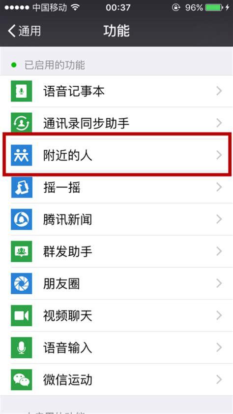Go back to 通用 settings
This screenshot has width=233, height=414.
pos(24,31)
